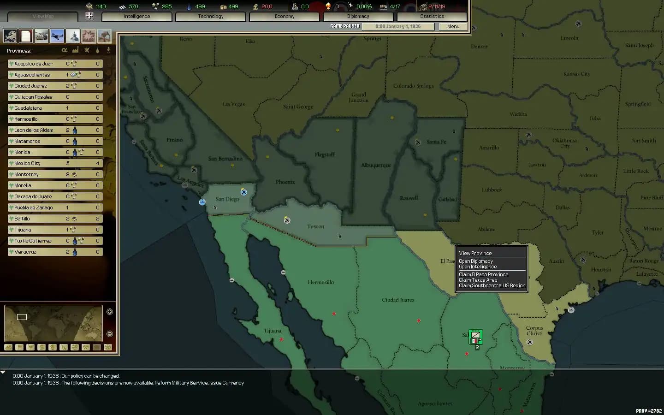Select View Province in the popup menu
664x415 pixels.
(x=475, y=253)
